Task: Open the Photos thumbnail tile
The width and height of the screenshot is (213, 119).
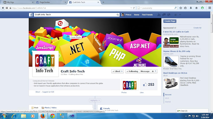Action: tap(130, 85)
